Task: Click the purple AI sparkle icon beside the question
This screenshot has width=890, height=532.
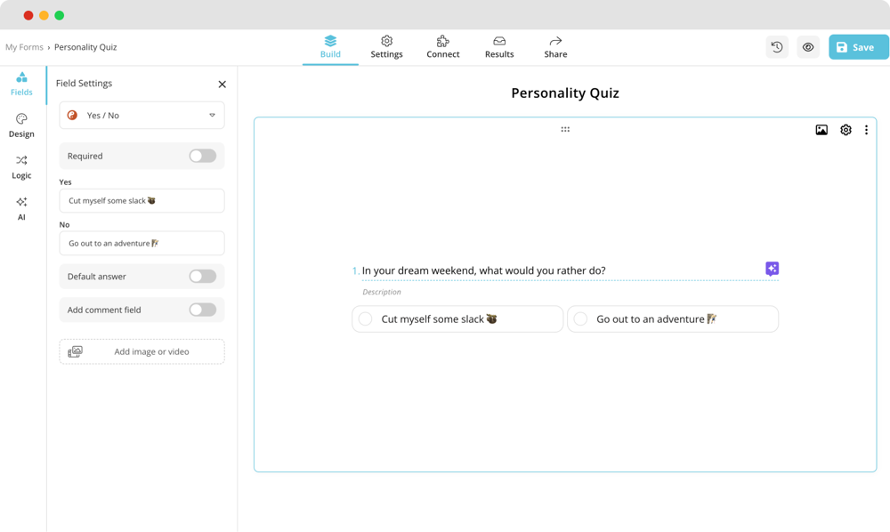Action: pos(771,268)
